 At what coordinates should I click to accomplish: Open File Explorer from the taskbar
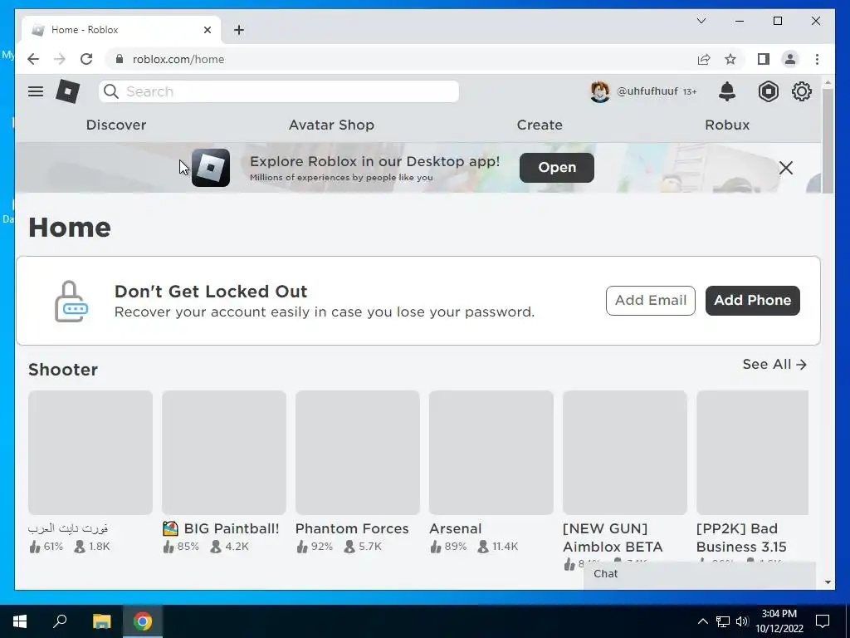coord(101,621)
